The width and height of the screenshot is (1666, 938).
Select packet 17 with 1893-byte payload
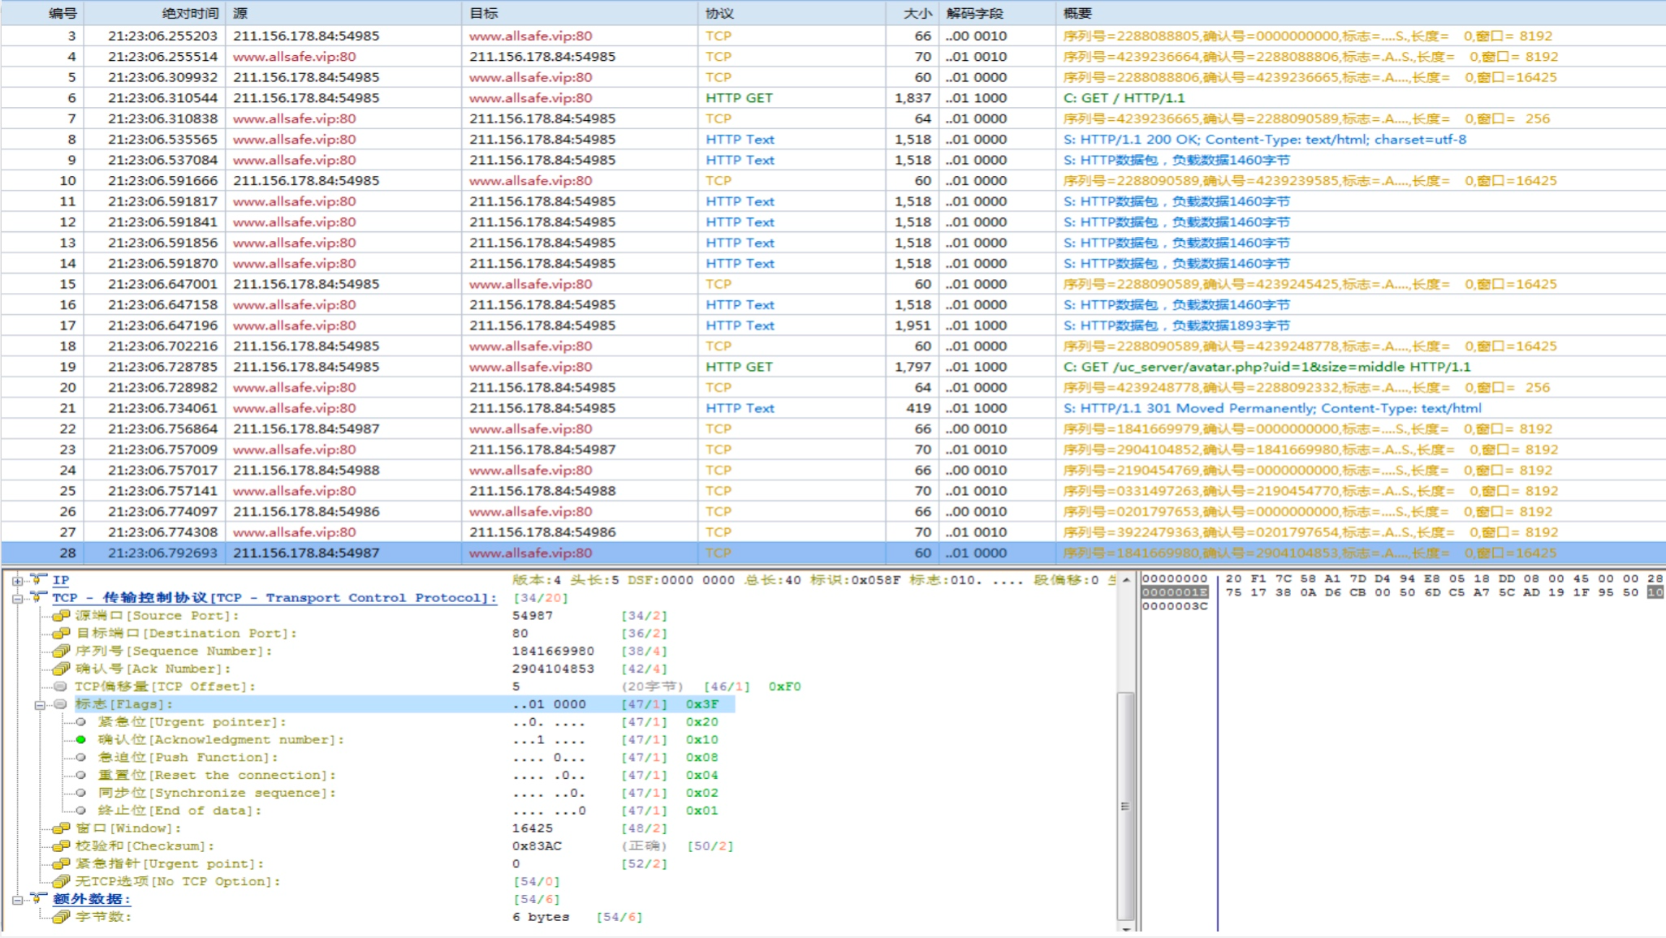click(x=833, y=325)
